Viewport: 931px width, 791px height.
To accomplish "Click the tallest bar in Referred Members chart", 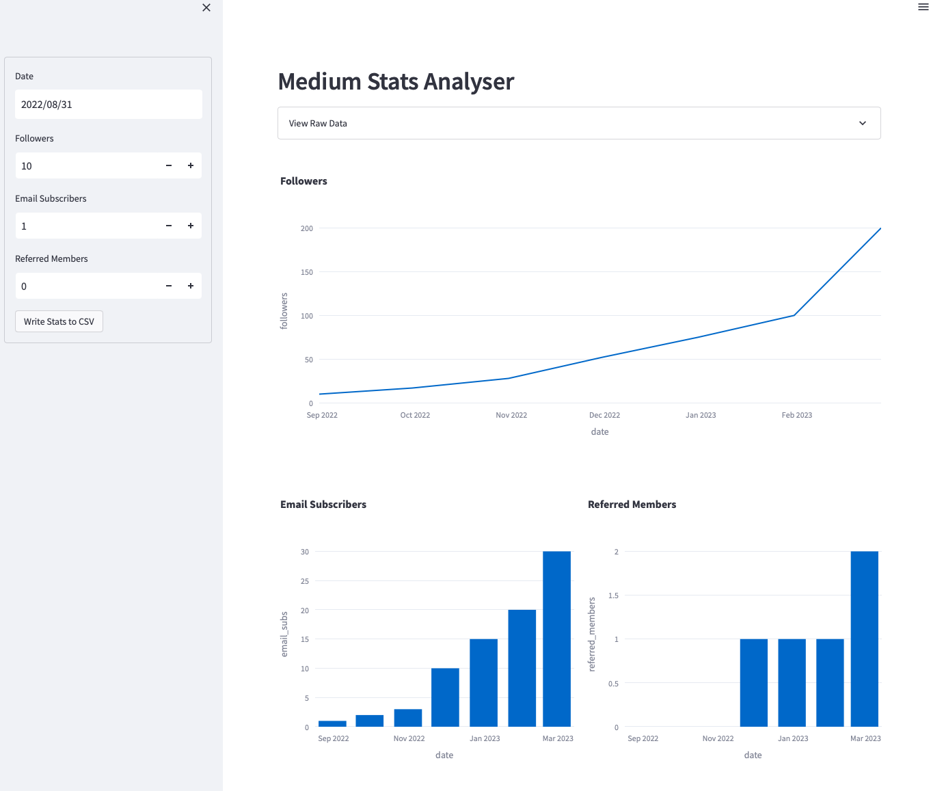I will click(x=864, y=639).
